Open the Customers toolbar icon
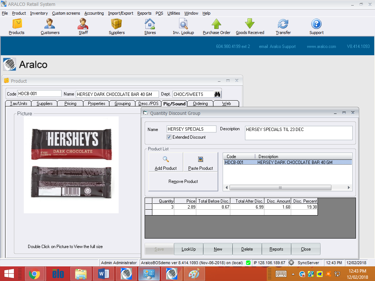Viewport: 375px width, 281px height. click(50, 26)
